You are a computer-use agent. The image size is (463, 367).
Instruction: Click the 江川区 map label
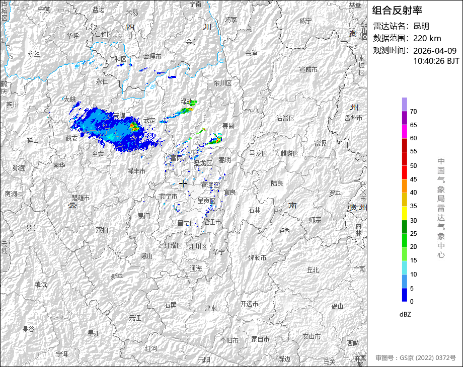coord(198,247)
